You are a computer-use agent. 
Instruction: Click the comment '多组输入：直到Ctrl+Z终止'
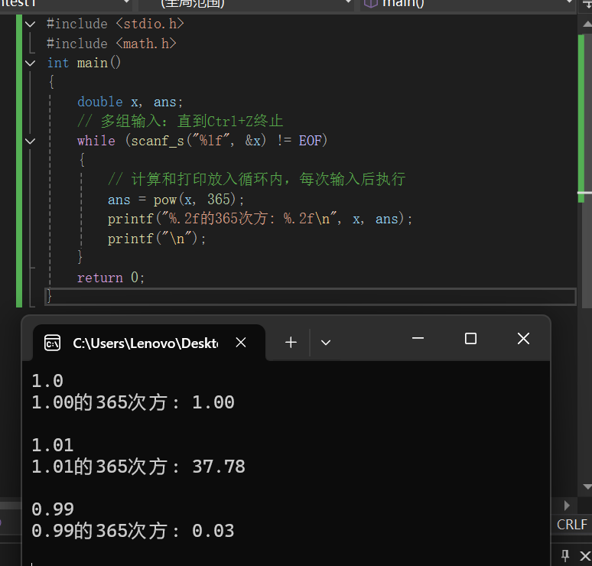click(x=192, y=121)
